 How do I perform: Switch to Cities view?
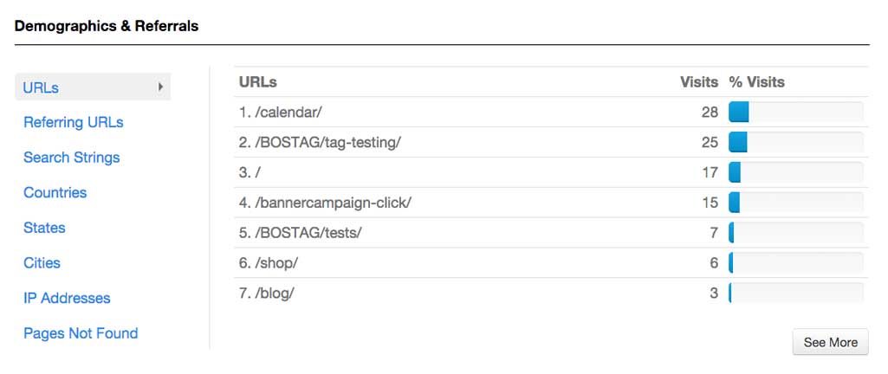[42, 262]
